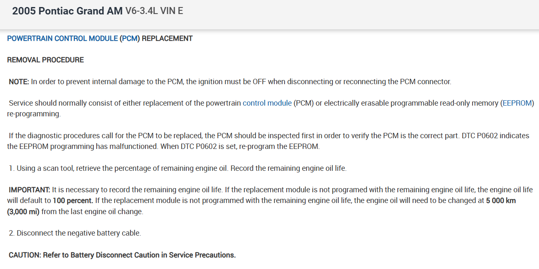Click the bold '100 percent.' text

click(73, 201)
